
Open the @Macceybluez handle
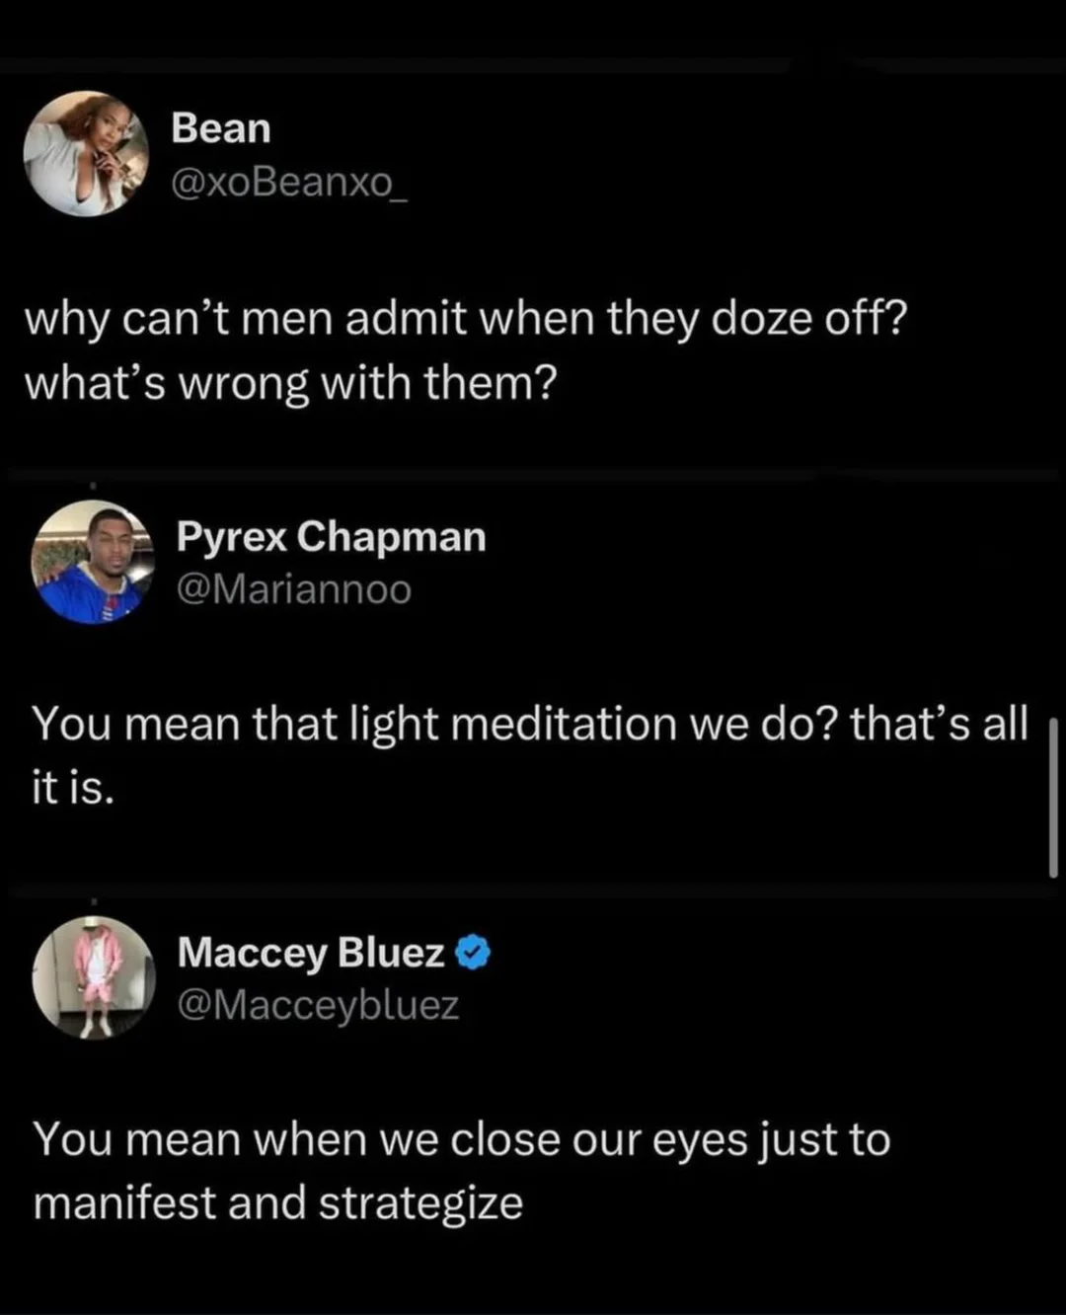318,1005
